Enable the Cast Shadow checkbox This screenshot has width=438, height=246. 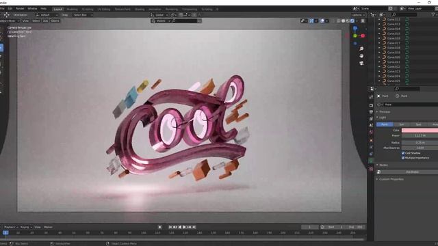(403, 153)
